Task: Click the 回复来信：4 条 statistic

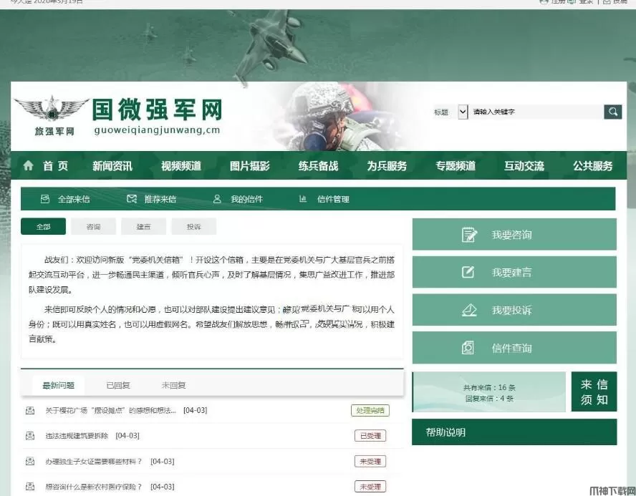Action: 489,399
